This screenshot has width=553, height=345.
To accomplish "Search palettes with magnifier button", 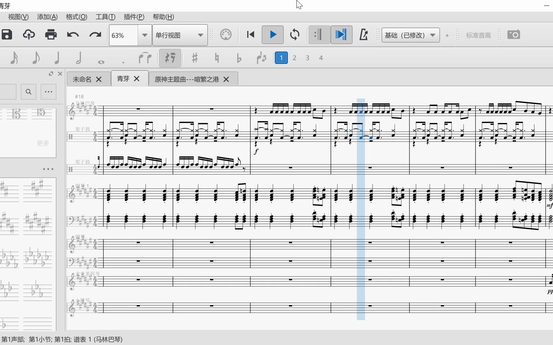I will [29, 92].
